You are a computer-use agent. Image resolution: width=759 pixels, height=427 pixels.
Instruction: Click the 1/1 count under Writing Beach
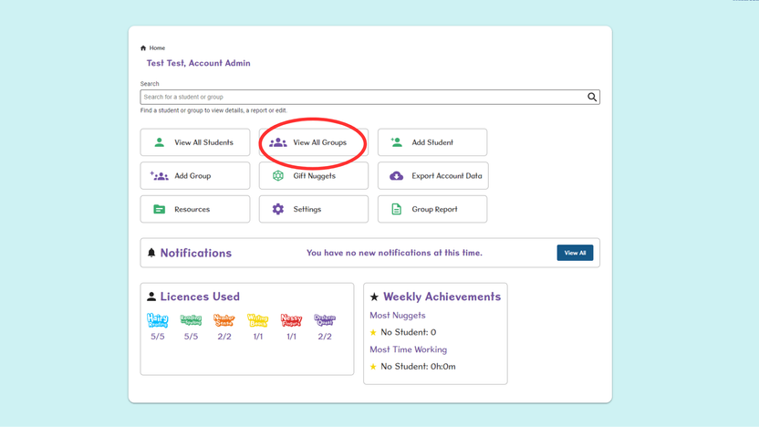257,337
